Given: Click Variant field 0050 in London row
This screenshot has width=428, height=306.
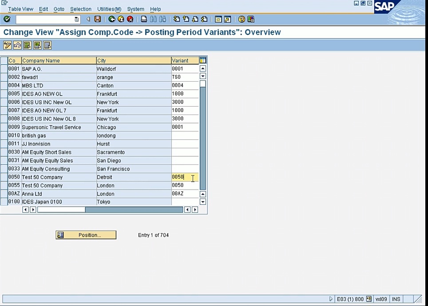Looking at the screenshot, I should coord(185,185).
